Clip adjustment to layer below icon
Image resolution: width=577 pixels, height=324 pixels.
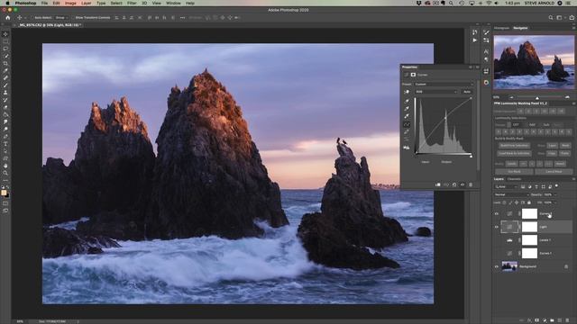pos(438,184)
